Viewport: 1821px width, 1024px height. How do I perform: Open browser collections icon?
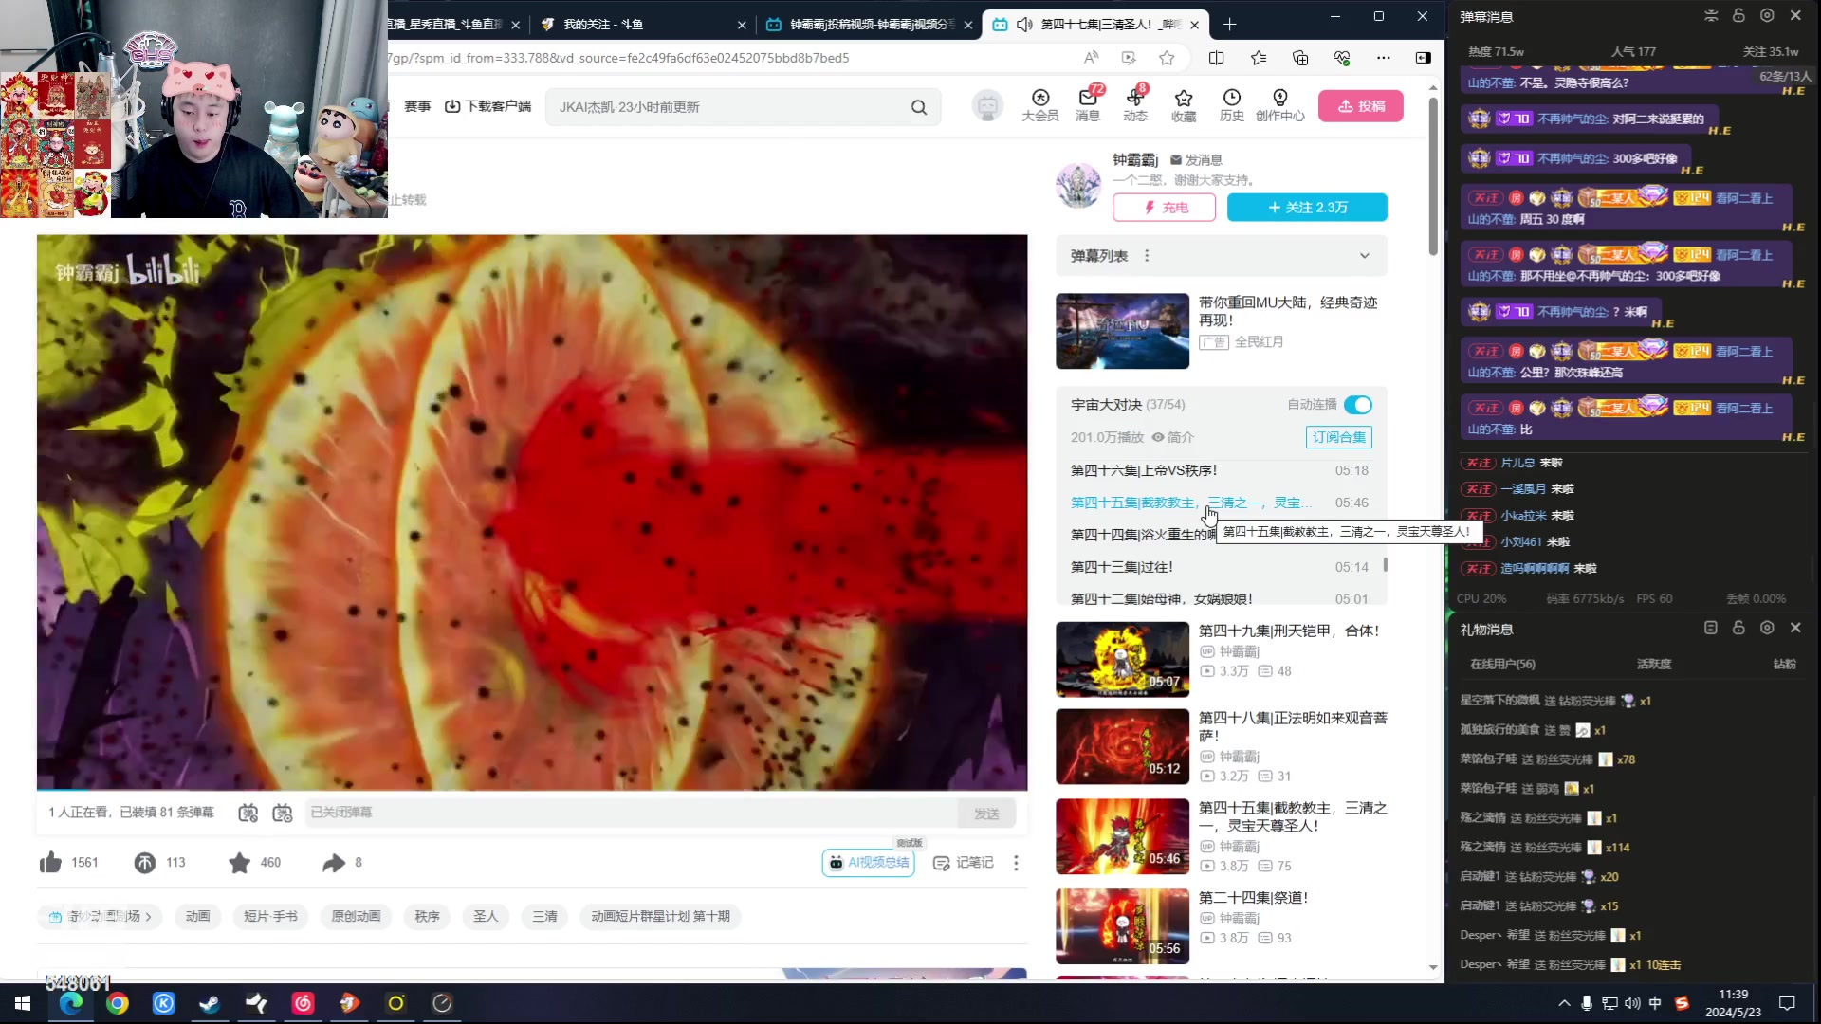(1300, 58)
